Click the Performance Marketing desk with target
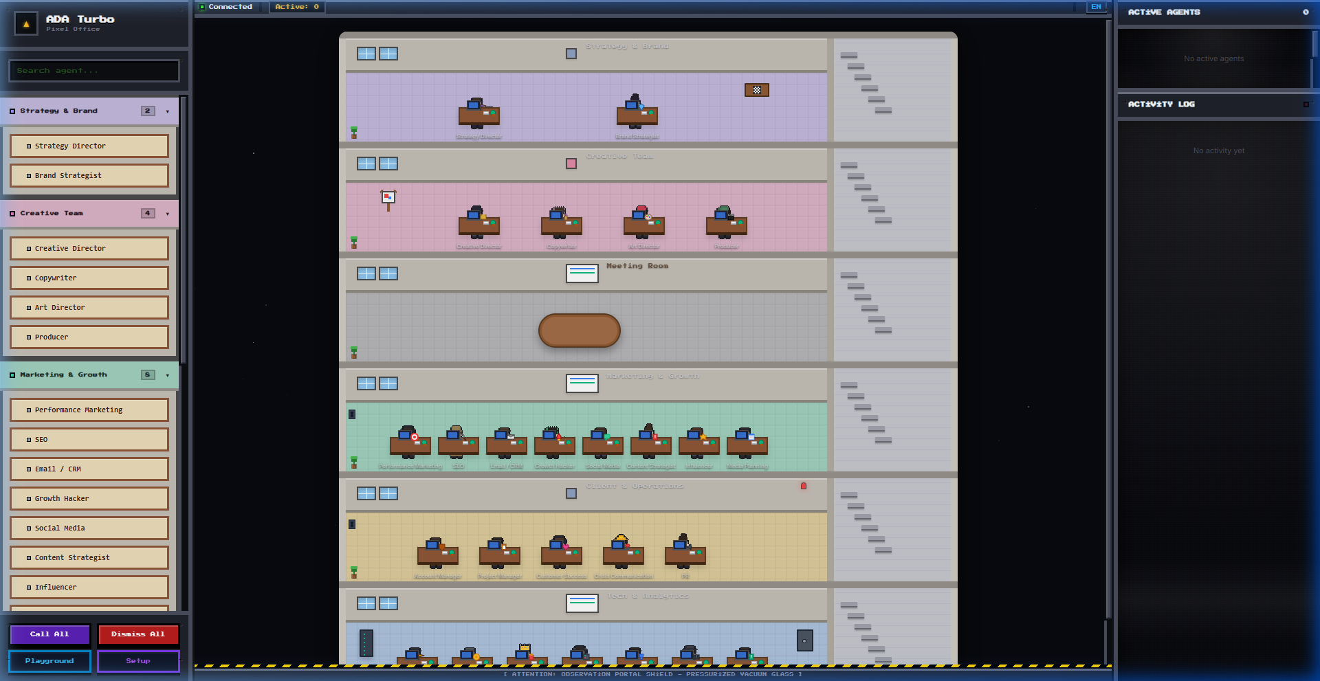This screenshot has height=681, width=1320. coord(410,443)
